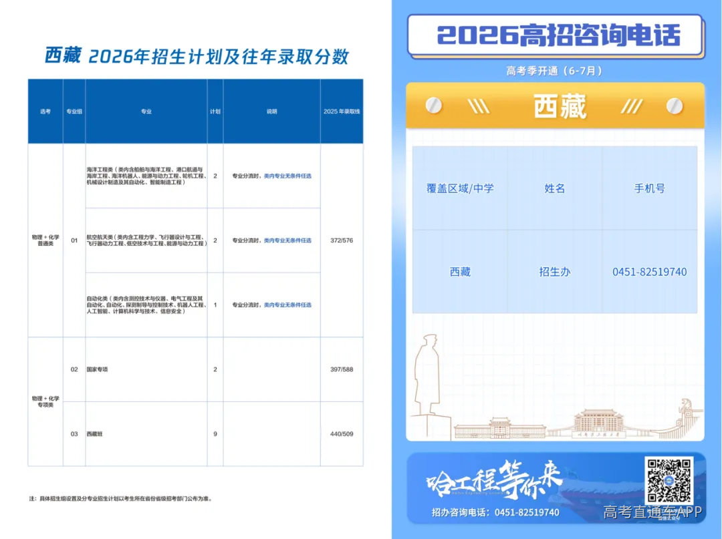The height and width of the screenshot is (539, 722).
Task: Click the 哈工程等你来 slogan
Action: 494,480
